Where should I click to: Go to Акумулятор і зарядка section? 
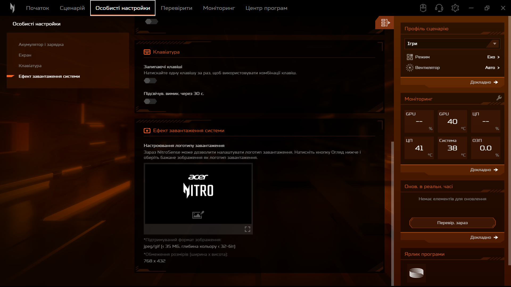click(41, 44)
